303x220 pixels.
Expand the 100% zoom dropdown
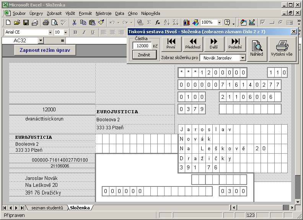(219, 22)
